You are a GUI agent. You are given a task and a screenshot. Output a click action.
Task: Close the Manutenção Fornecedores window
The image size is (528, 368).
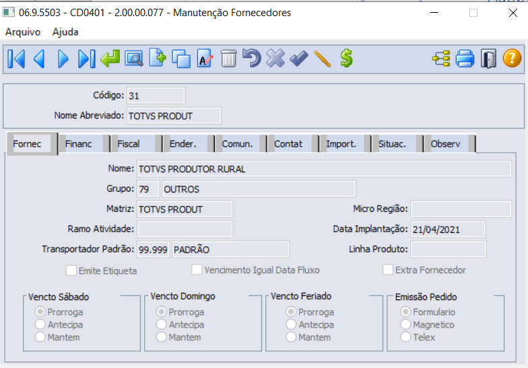point(513,13)
